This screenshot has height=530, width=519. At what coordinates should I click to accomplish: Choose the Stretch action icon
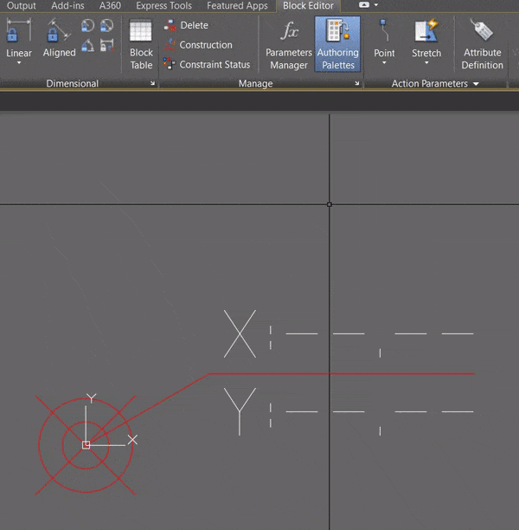click(426, 31)
